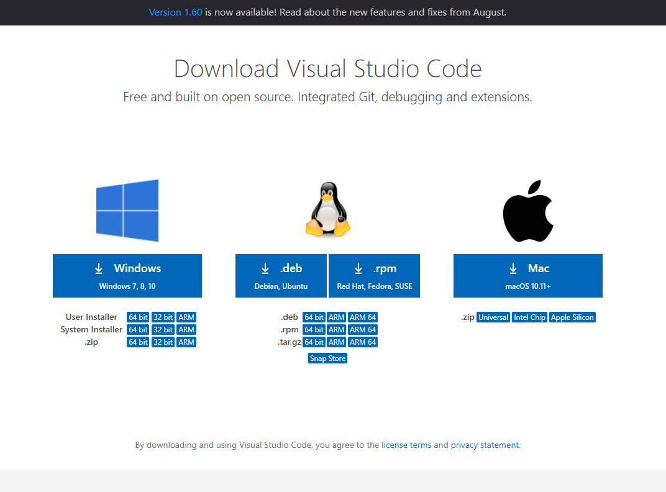Download Windows .zip 32 bit
The height and width of the screenshot is (492, 666).
coord(163,342)
